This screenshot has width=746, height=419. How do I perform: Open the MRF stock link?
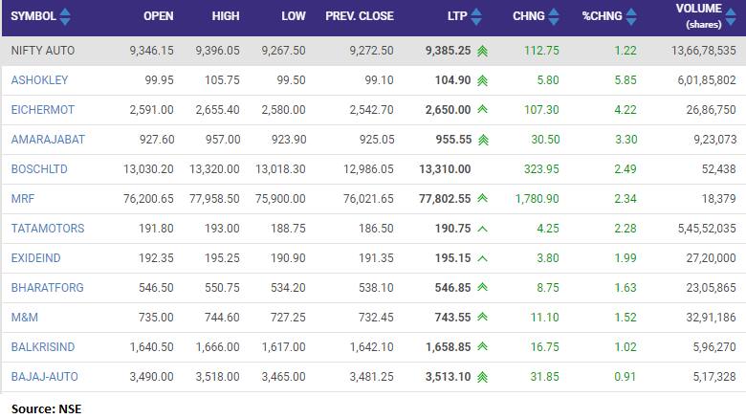[x=23, y=199]
